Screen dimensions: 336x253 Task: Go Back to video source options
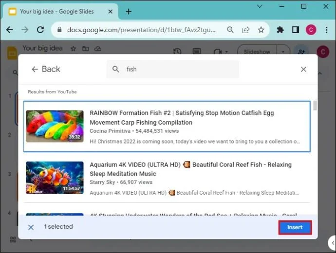click(x=46, y=69)
